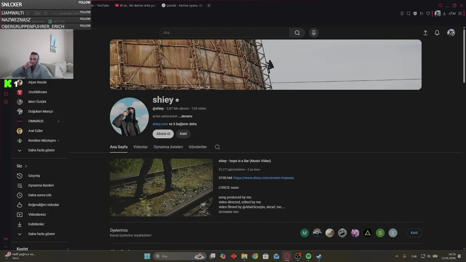The height and width of the screenshot is (262, 466).
Task: Click the YouTube search magnifier button
Action: click(x=297, y=33)
